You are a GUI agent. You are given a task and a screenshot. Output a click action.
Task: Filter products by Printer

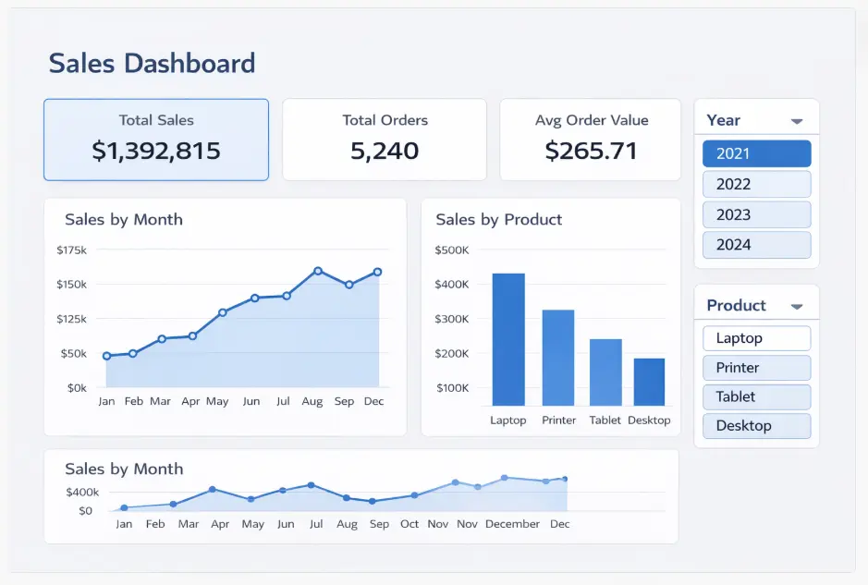[757, 368]
